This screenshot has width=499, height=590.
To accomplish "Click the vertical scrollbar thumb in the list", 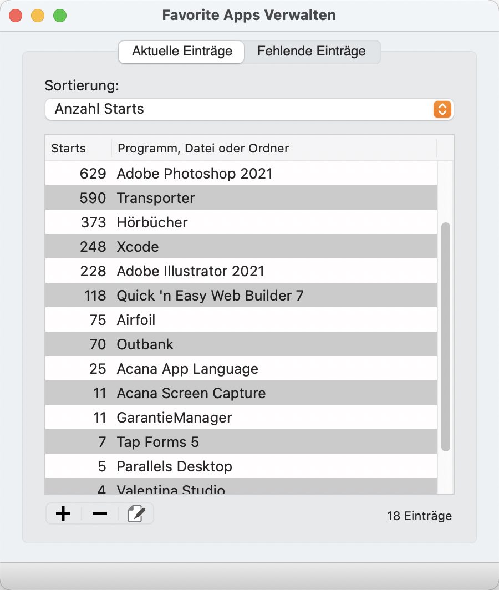I will click(x=446, y=337).
